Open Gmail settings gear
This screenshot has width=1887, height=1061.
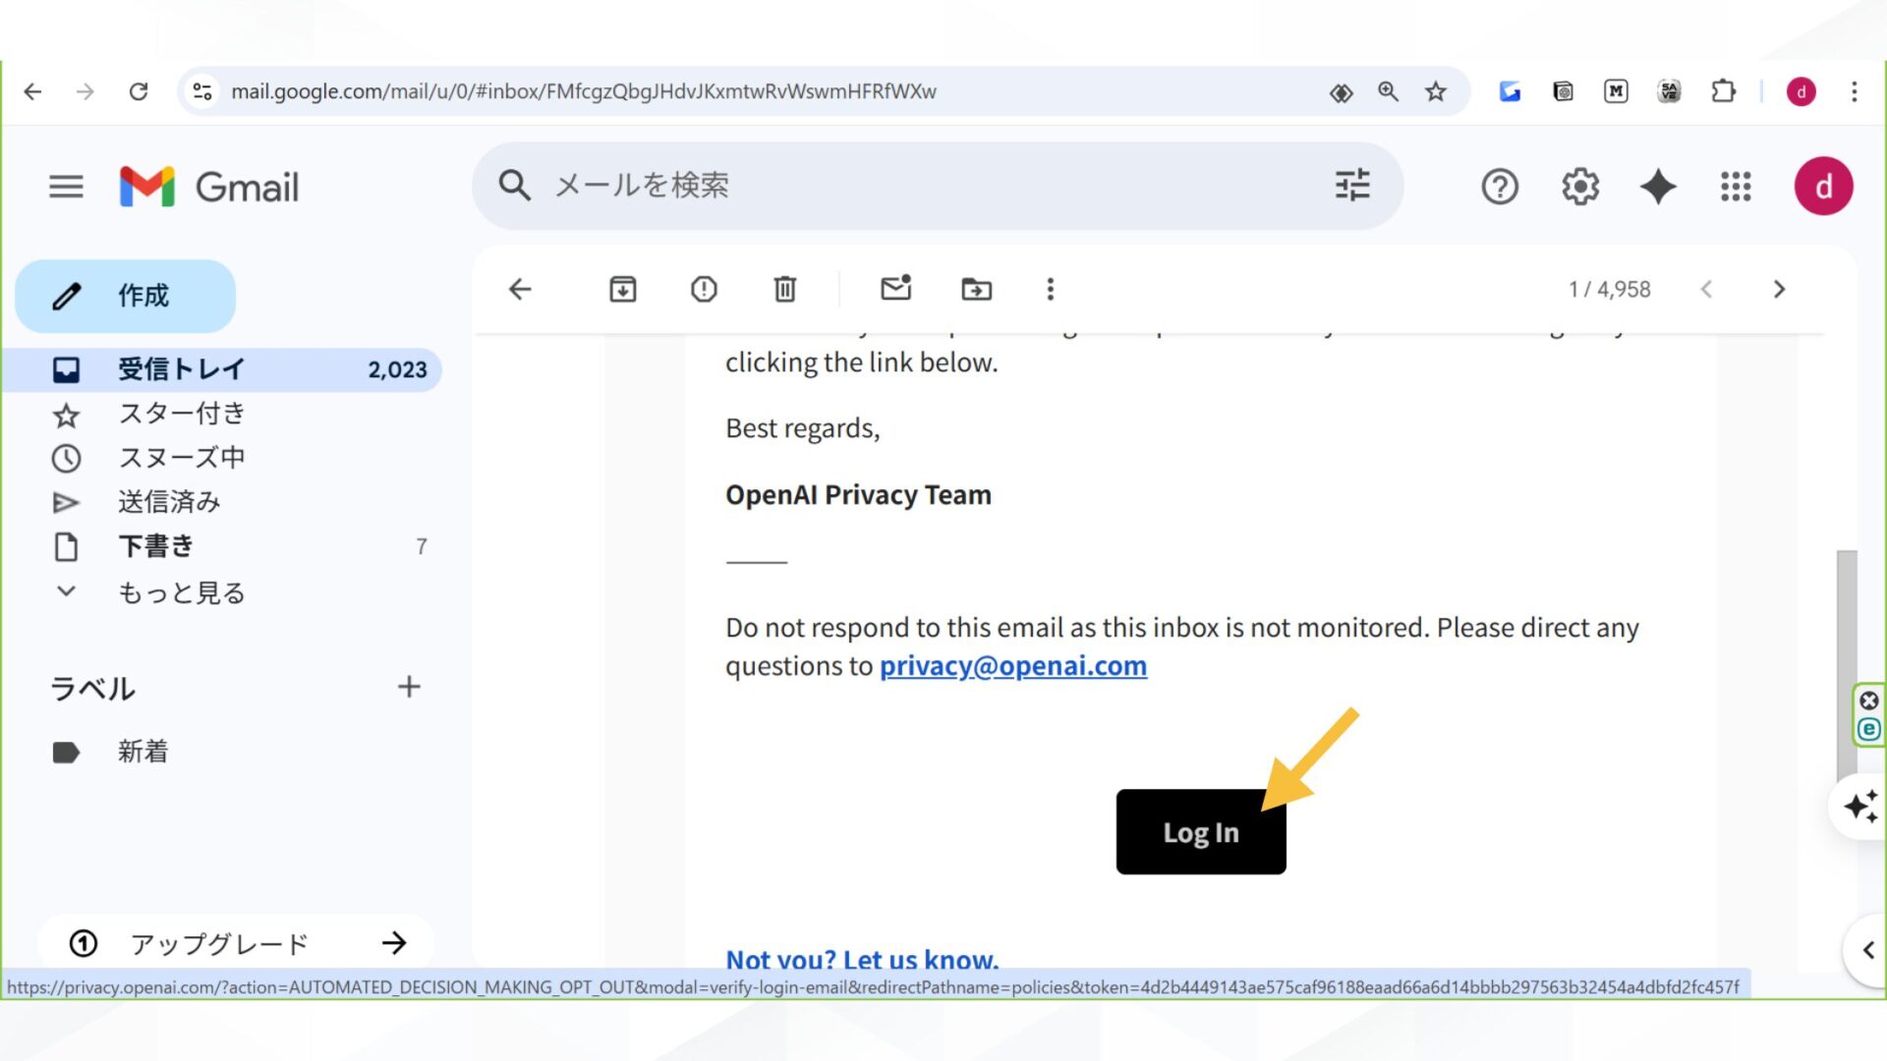(x=1578, y=187)
